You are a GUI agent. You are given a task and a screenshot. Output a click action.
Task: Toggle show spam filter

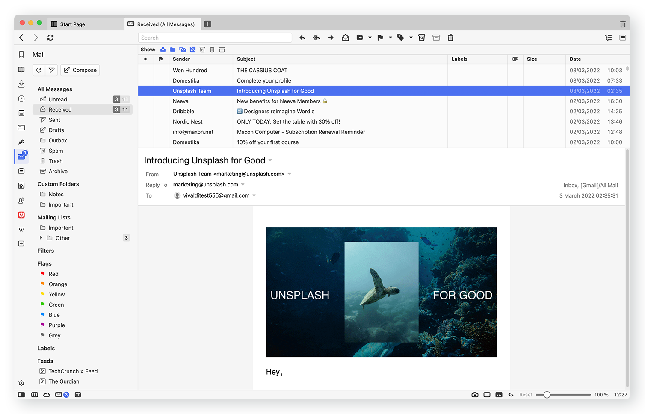tap(202, 50)
